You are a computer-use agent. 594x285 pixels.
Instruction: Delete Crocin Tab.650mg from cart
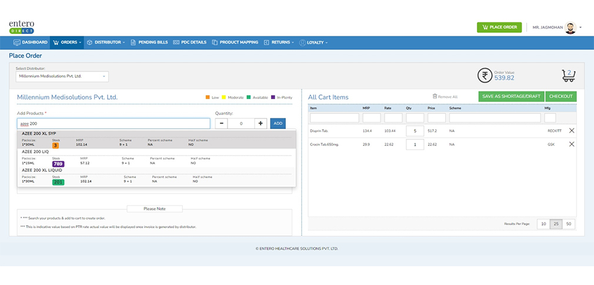tap(572, 144)
